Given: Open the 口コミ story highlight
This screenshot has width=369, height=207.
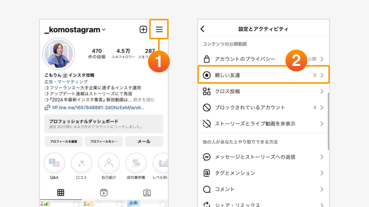Looking at the screenshot, I should [x=81, y=164].
